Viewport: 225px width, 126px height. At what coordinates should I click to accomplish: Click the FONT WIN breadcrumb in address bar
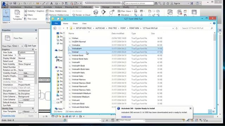tap(134, 28)
